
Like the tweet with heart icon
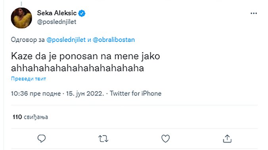click(165, 139)
